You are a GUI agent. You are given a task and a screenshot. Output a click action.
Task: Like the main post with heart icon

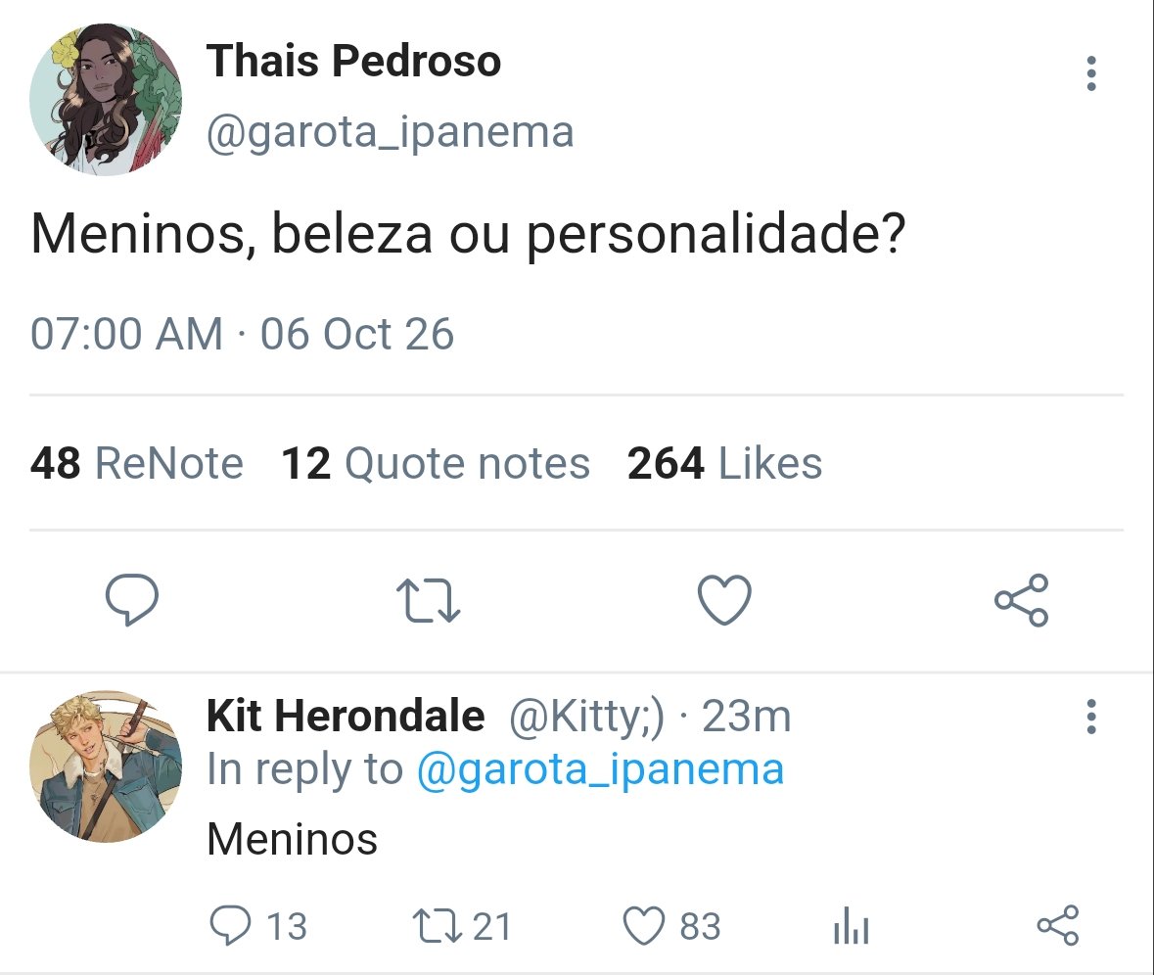point(724,600)
